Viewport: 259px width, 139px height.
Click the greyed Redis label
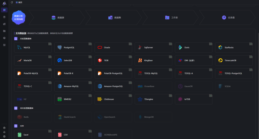click(x=26, y=117)
